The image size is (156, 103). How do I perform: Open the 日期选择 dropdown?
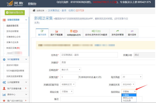point(71,70)
